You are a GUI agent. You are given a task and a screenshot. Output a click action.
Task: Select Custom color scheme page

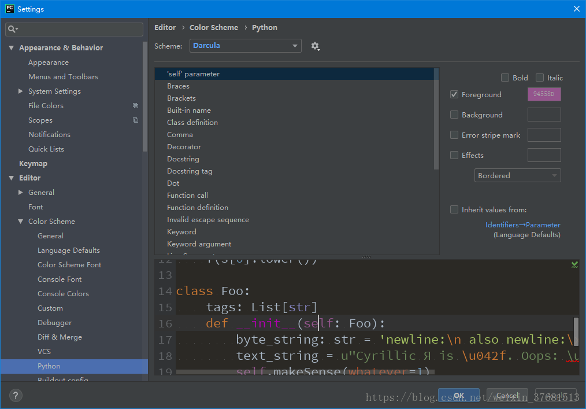(x=50, y=308)
